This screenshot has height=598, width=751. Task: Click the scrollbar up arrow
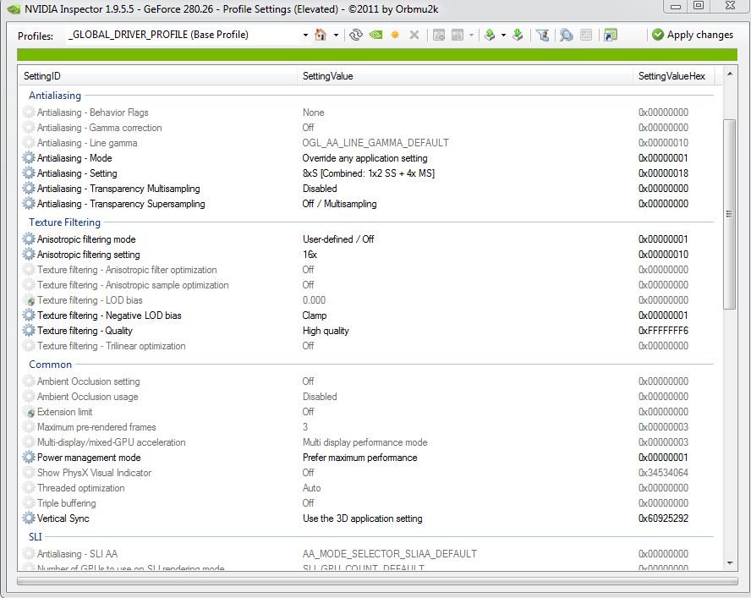[729, 74]
